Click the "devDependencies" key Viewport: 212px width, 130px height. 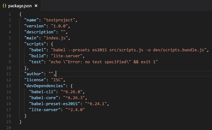pos(45,86)
